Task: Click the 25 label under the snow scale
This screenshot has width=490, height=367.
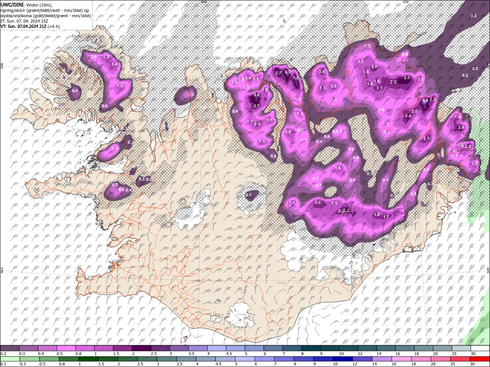Action: 454,354
